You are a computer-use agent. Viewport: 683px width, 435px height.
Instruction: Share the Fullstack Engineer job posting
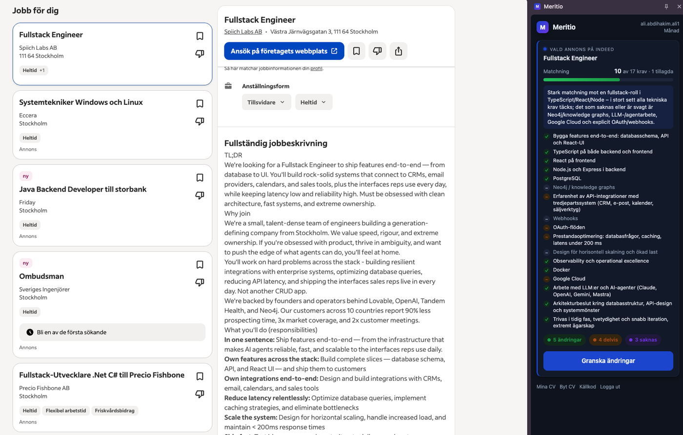tap(399, 51)
